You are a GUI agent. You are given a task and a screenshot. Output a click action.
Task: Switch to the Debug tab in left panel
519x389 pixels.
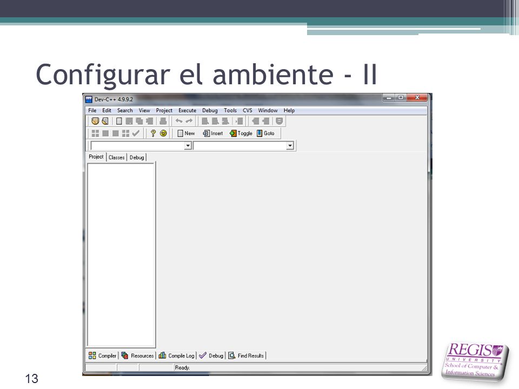click(137, 157)
